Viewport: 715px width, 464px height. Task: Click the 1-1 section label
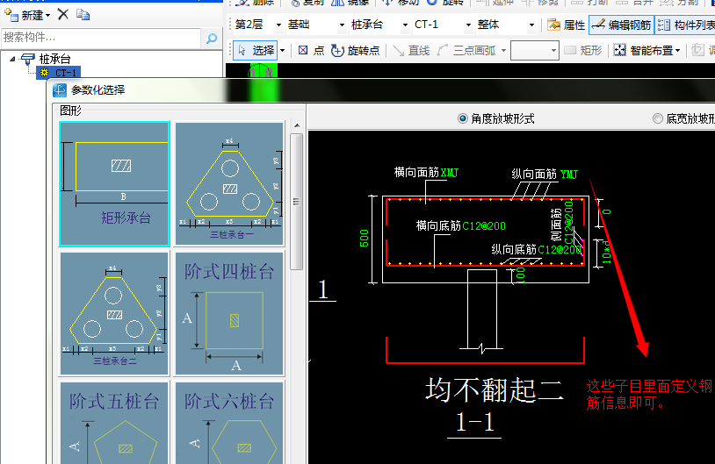(474, 423)
